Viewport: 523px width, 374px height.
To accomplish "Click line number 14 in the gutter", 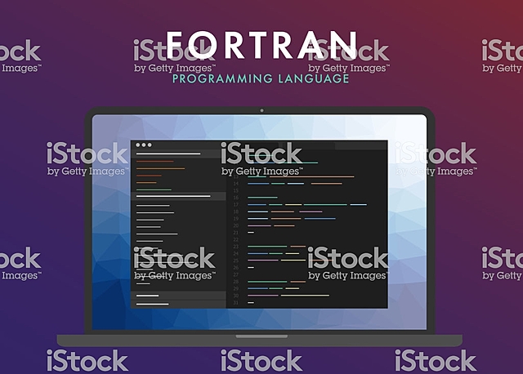I will pos(236,184).
